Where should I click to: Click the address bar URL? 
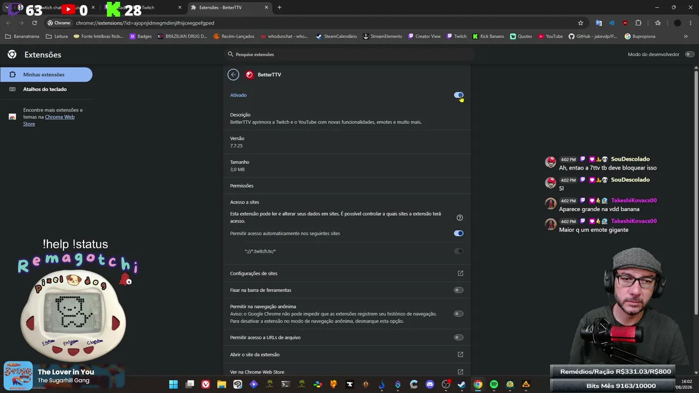[x=145, y=23]
